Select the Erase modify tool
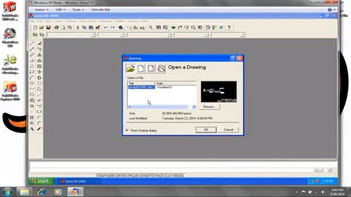Viewport: 351px width, 197px height. click(x=39, y=43)
